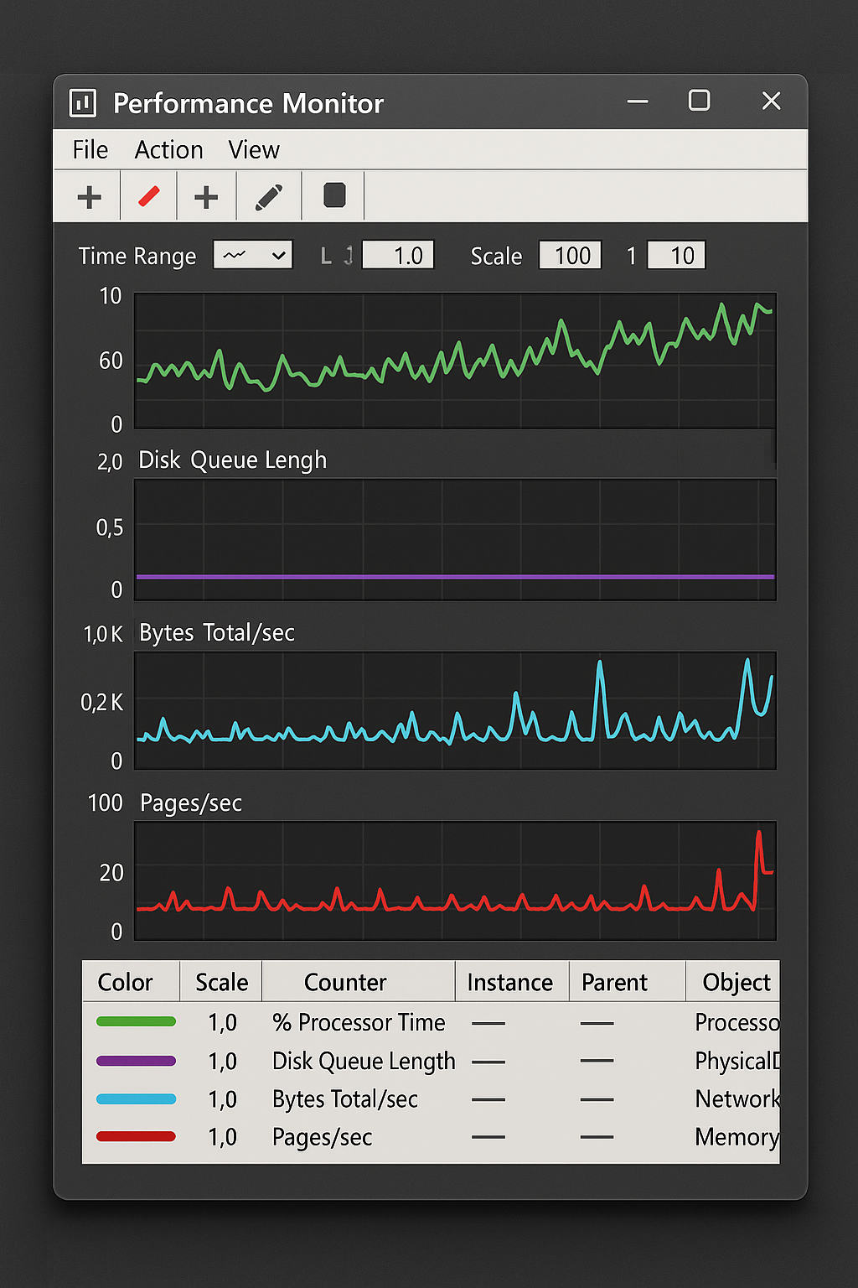Select the Pages/sec counter in table
This screenshot has height=1288, width=858.
click(x=323, y=1137)
